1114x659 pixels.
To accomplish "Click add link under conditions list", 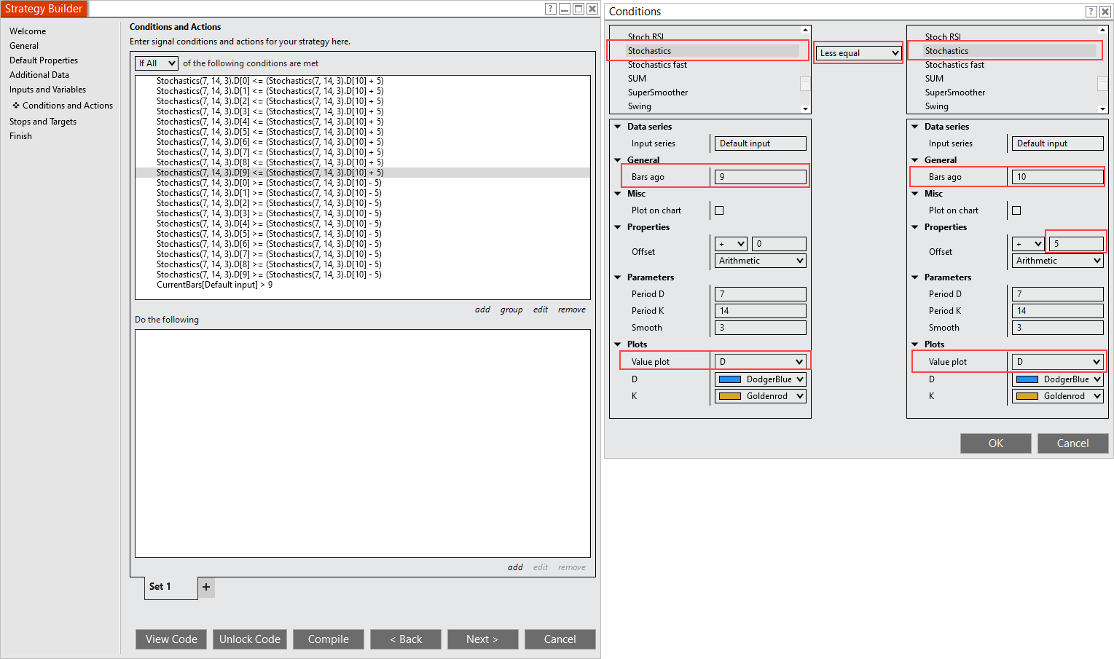I will [482, 309].
